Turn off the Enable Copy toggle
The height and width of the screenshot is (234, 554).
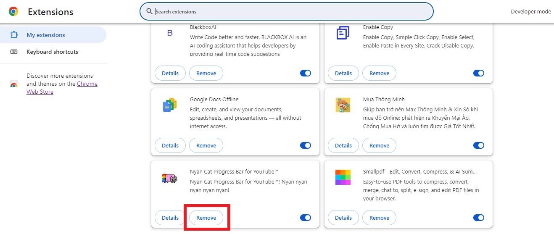(479, 73)
